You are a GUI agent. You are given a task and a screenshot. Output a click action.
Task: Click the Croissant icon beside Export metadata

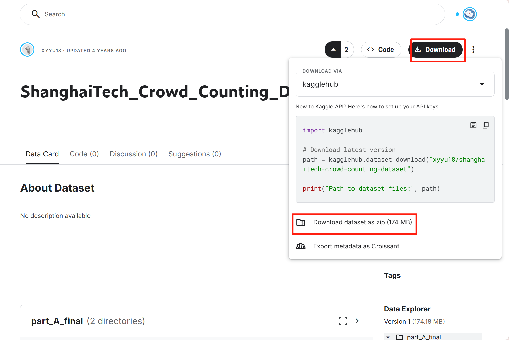(x=301, y=246)
